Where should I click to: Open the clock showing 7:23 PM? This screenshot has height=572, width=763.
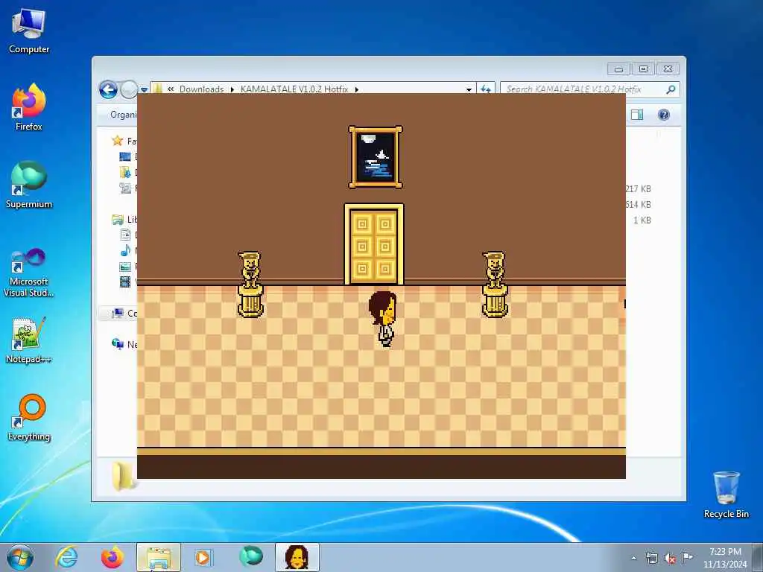[725, 552]
